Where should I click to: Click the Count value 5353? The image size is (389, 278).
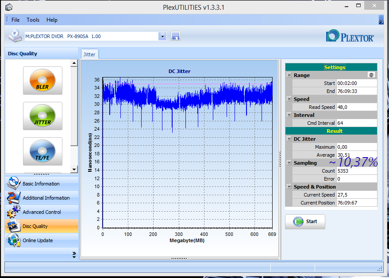click(x=357, y=171)
